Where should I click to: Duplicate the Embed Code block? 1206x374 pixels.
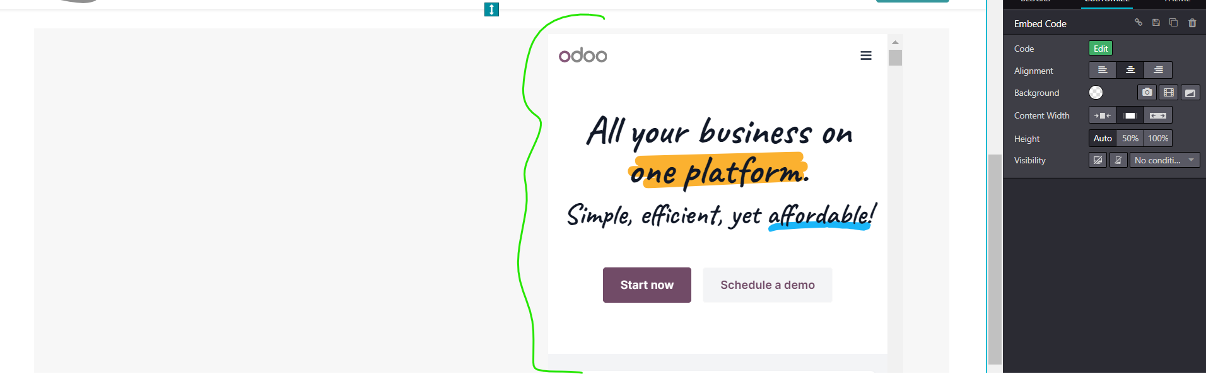[x=1173, y=23]
